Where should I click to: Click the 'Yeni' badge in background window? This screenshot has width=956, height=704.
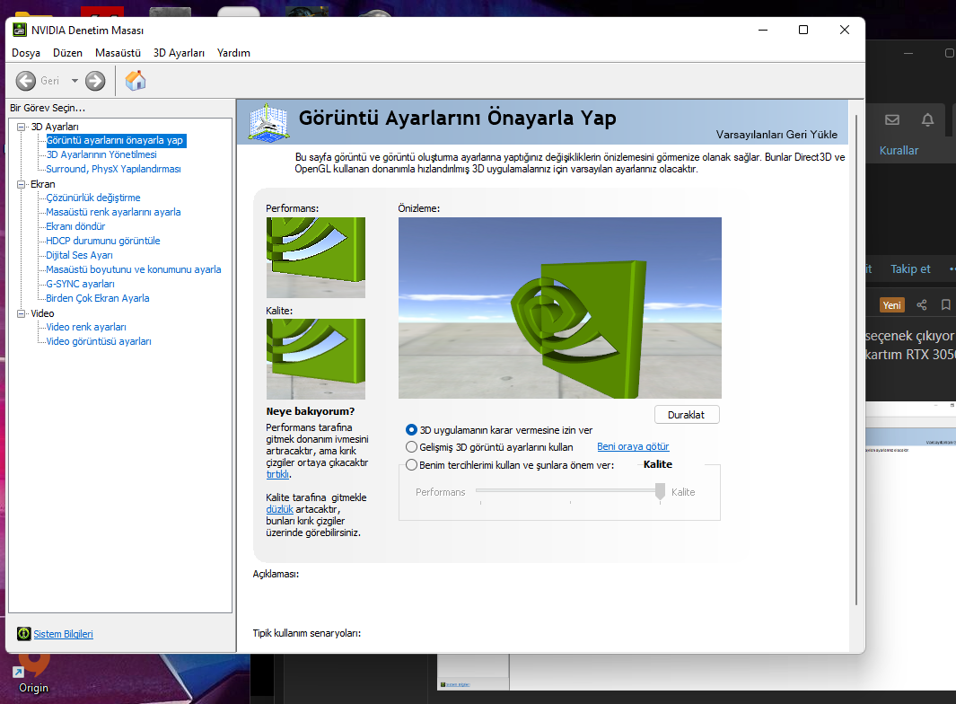click(x=892, y=305)
